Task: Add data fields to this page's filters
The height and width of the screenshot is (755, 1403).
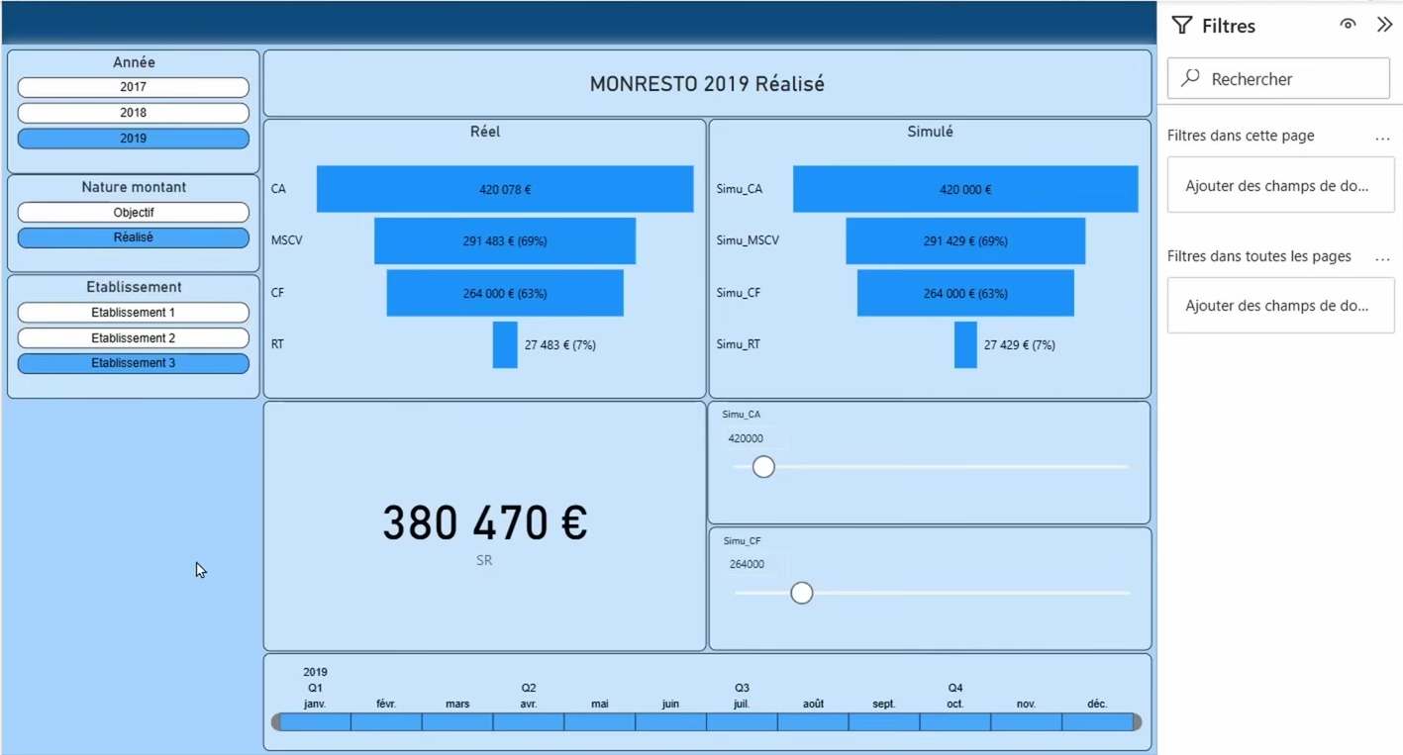Action: (x=1280, y=186)
